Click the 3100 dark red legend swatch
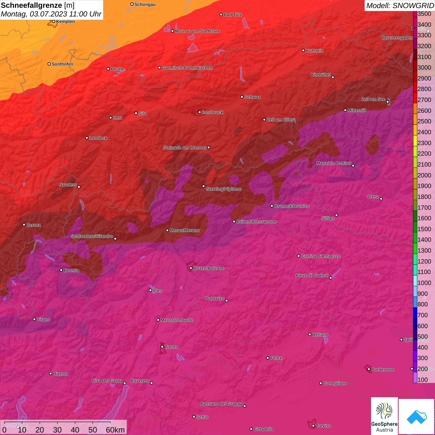 pyautogui.click(x=415, y=55)
